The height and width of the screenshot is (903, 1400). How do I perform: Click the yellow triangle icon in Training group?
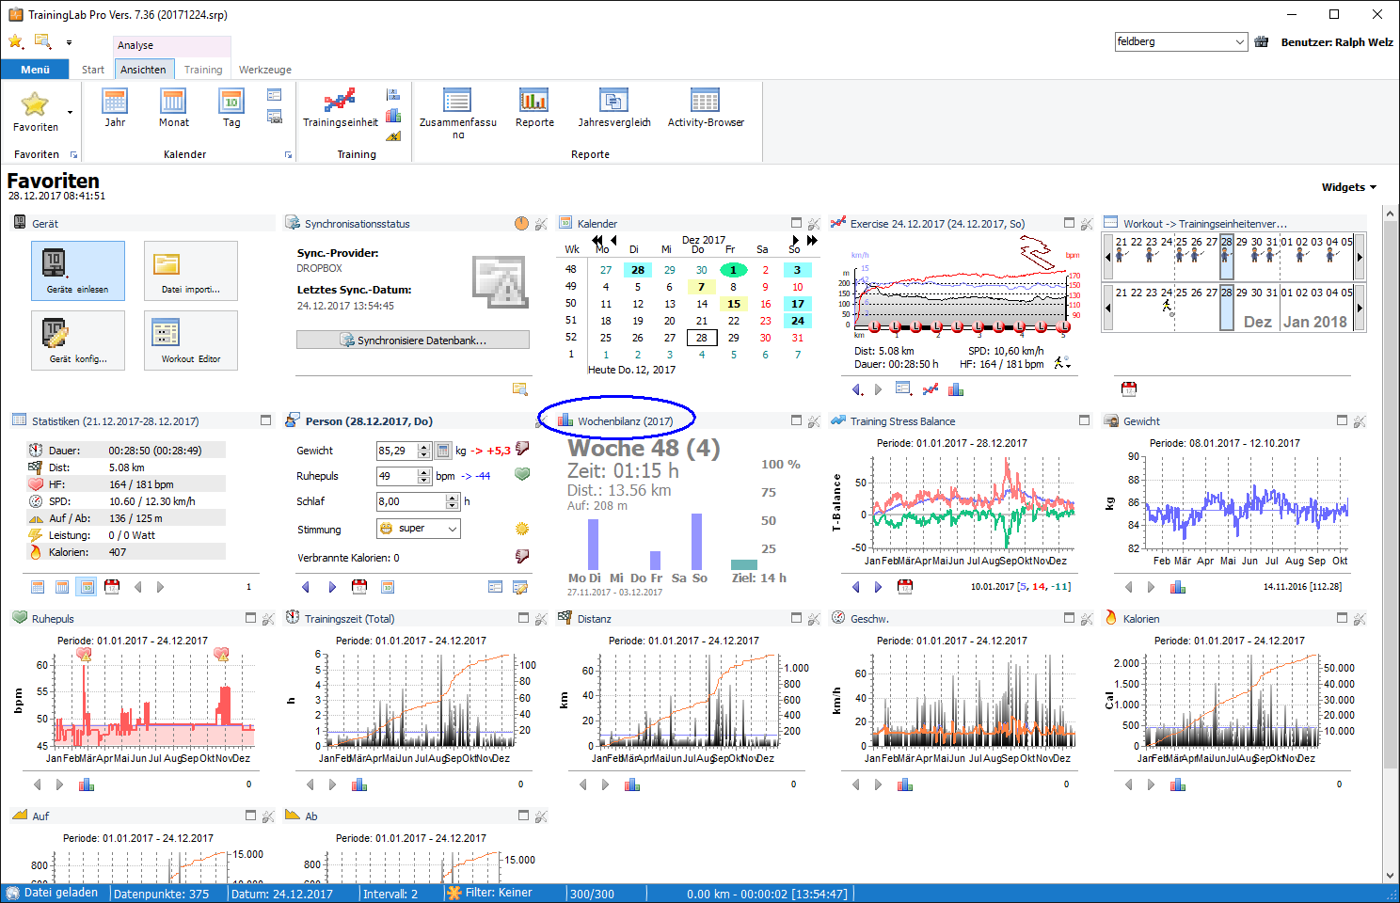coord(393,135)
